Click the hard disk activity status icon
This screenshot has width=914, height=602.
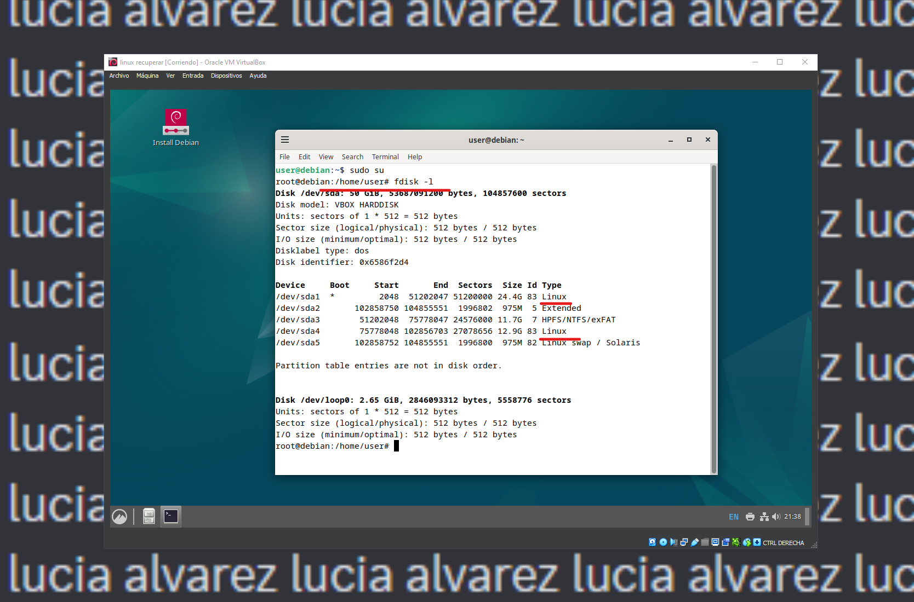(652, 542)
